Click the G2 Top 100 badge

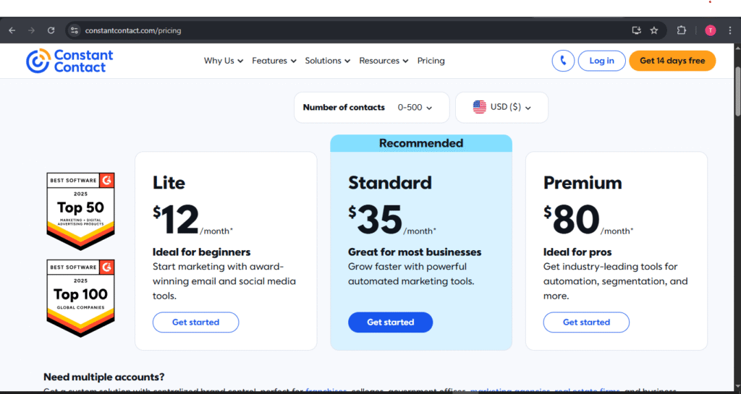click(80, 298)
